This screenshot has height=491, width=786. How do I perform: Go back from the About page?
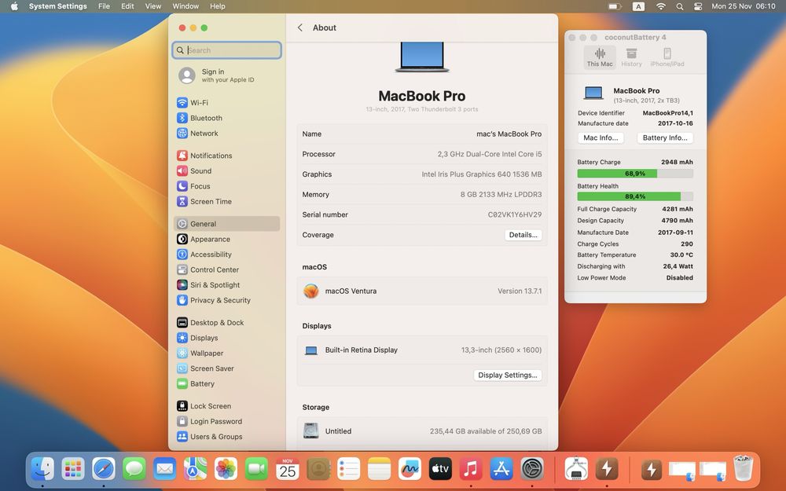(x=299, y=27)
